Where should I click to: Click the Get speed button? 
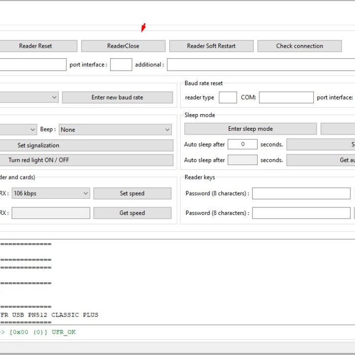coord(132,213)
